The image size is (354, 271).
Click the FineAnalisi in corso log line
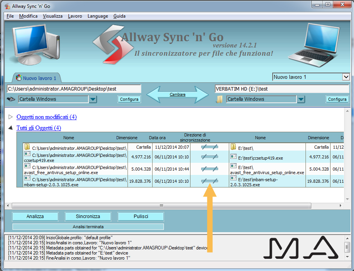pos(69,258)
